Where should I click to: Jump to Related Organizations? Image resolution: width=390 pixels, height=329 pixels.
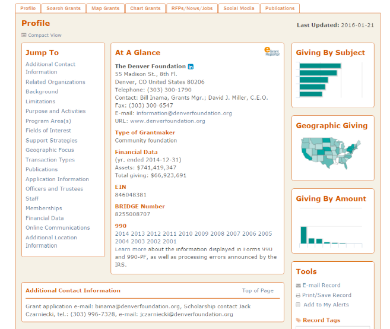click(55, 82)
